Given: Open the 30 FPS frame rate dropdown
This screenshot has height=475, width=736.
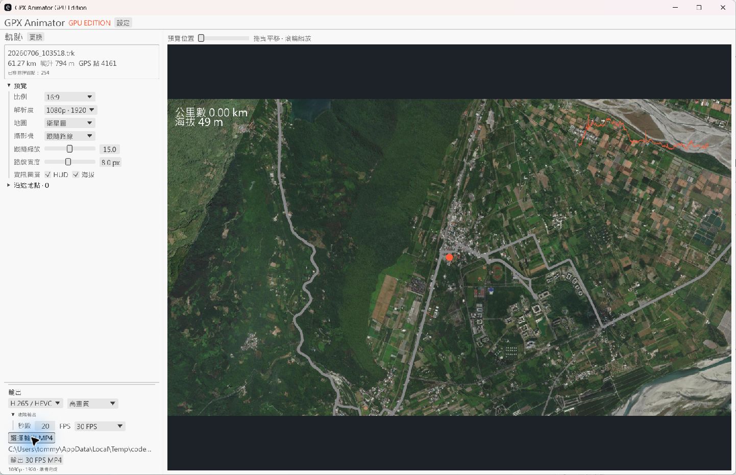Looking at the screenshot, I should (100, 427).
